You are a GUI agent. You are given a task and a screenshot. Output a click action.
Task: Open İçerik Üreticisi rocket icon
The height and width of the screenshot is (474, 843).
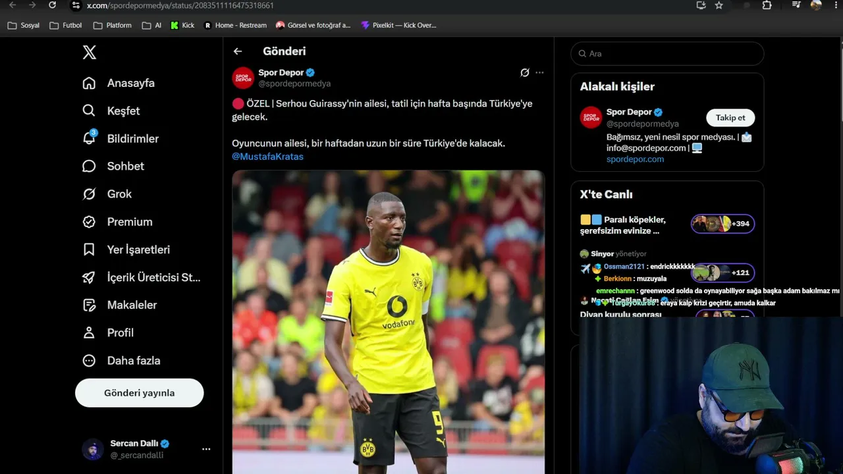click(x=89, y=277)
